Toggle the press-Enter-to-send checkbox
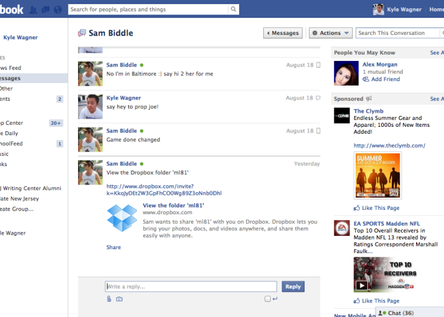The image size is (444, 317). pyautogui.click(x=268, y=299)
